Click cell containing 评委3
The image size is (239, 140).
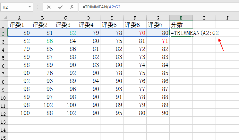65,24
